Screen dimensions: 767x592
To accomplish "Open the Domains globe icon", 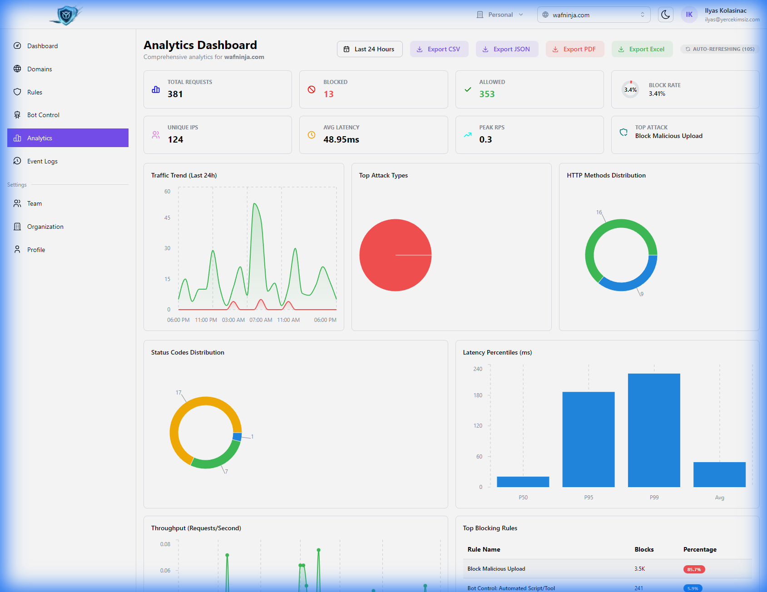I will pyautogui.click(x=17, y=69).
